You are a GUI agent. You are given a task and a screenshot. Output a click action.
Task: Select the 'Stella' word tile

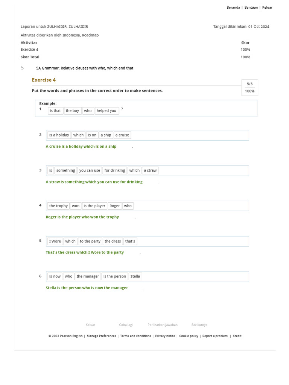coord(135,277)
